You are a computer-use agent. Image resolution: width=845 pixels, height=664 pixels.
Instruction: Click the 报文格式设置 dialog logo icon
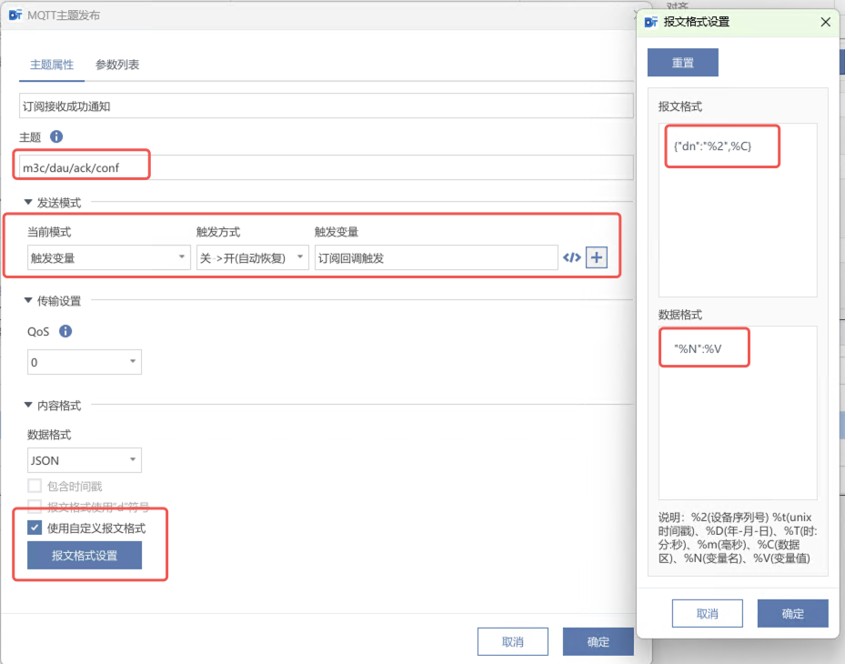[651, 22]
